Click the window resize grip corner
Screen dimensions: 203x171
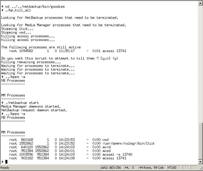pyautogui.click(x=201, y=168)
